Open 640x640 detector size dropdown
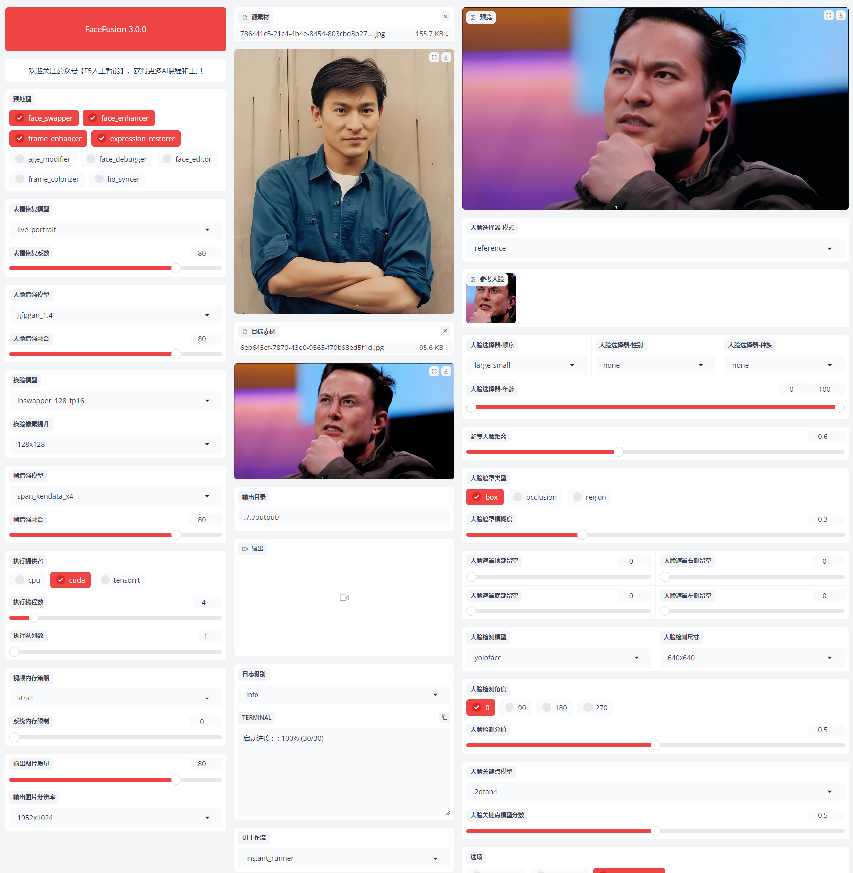Viewport: 853px width, 873px height. pyautogui.click(x=752, y=658)
